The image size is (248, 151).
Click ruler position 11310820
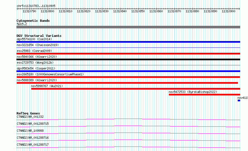click(x=84, y=11)
